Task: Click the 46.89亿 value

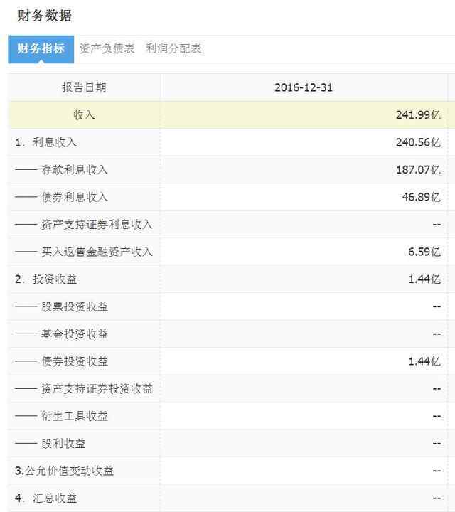Action: tap(421, 197)
